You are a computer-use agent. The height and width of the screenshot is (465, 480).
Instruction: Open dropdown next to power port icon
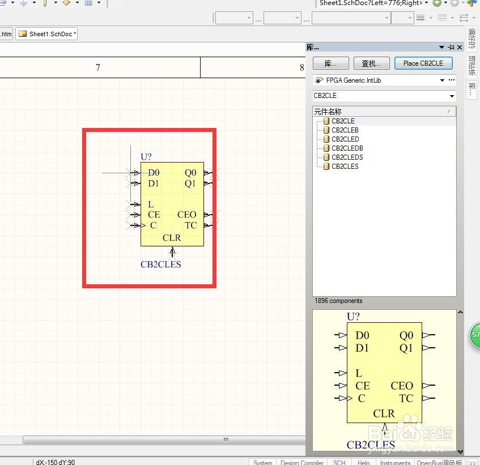pyautogui.click(x=34, y=2)
